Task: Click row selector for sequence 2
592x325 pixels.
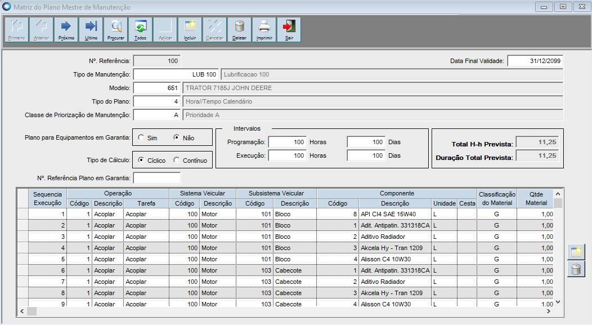Action: pos(23,225)
